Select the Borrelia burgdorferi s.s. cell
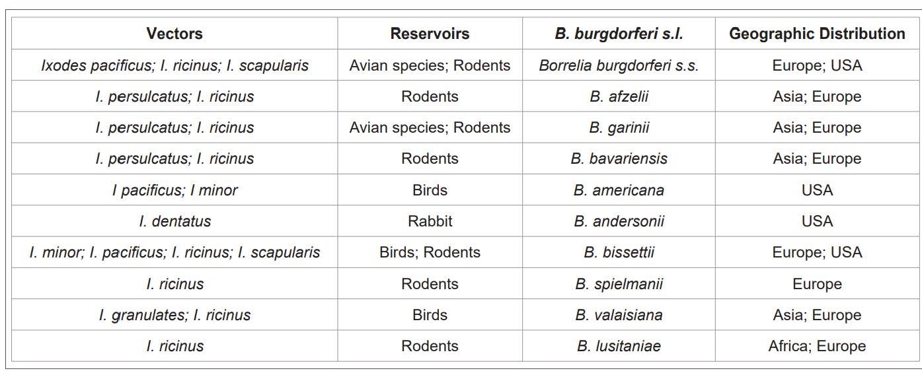Screen dimensions: 922x375 click(x=619, y=65)
